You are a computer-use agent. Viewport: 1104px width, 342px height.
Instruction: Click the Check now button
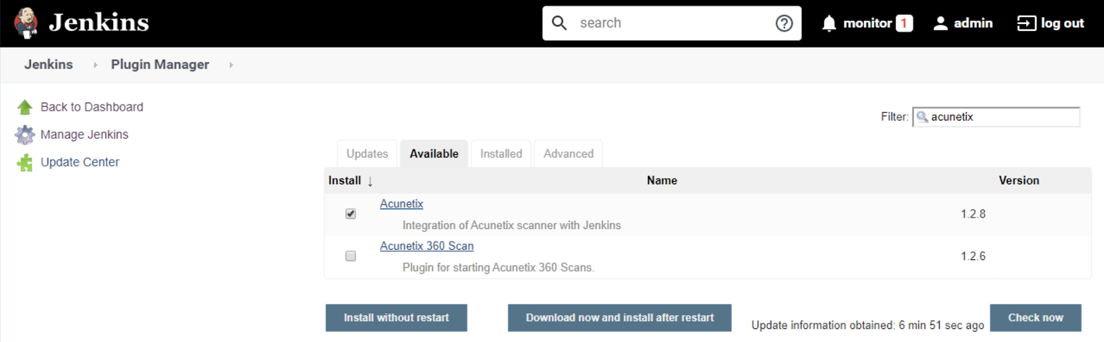[1036, 318]
